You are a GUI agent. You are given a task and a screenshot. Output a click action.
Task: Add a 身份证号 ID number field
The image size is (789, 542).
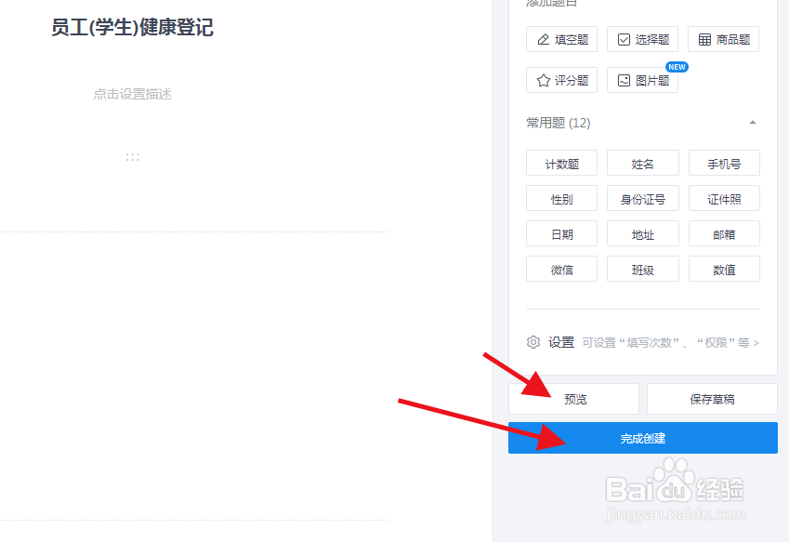coord(642,198)
